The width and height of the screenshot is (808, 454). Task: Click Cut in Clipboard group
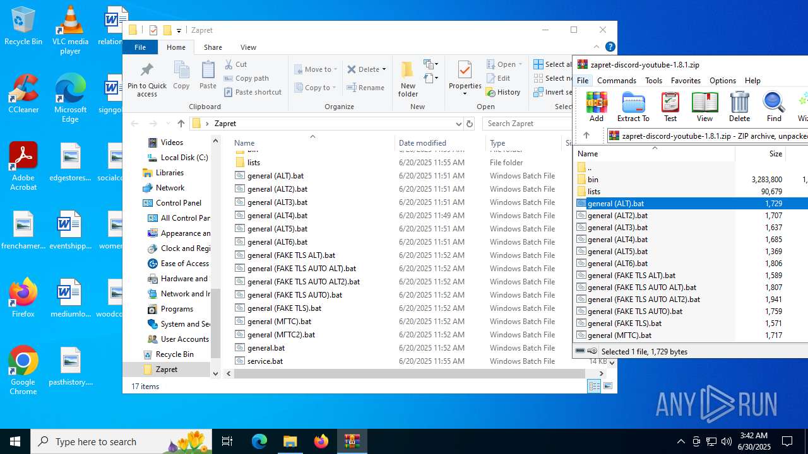coord(235,64)
